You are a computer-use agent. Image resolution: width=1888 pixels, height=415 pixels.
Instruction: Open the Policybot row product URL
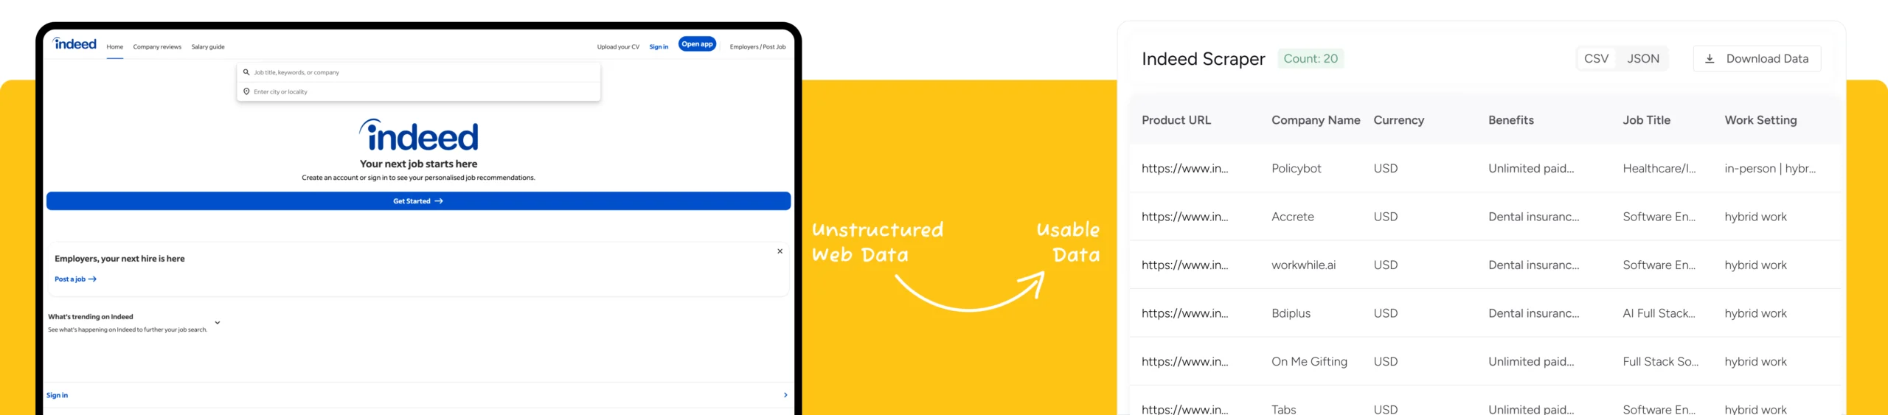coord(1184,169)
